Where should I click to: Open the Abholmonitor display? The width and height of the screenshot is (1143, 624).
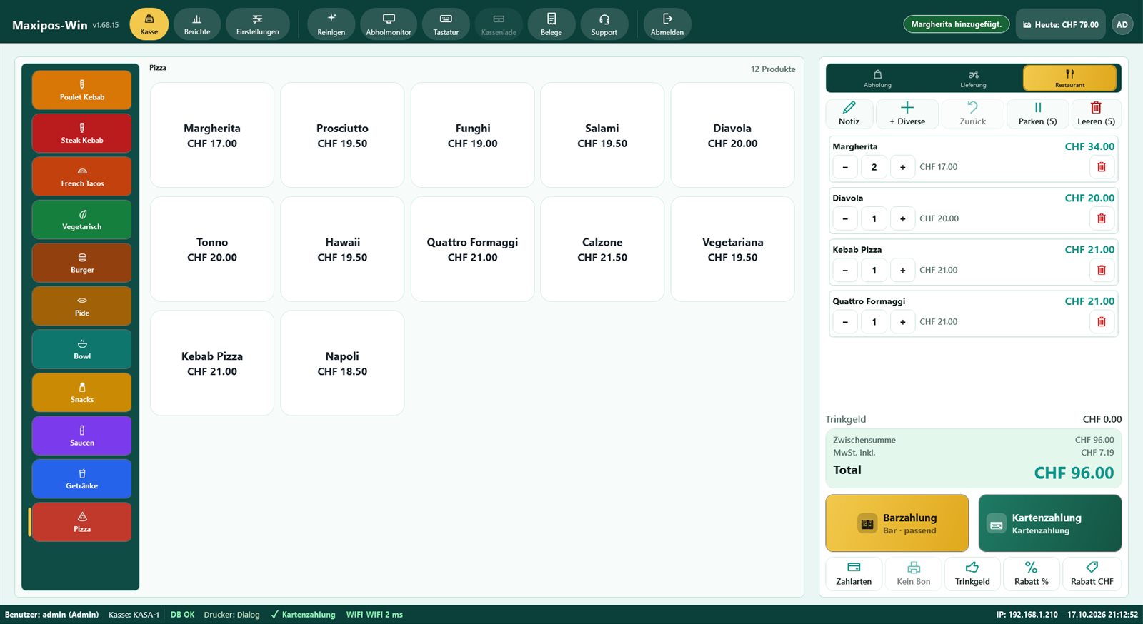click(x=389, y=24)
